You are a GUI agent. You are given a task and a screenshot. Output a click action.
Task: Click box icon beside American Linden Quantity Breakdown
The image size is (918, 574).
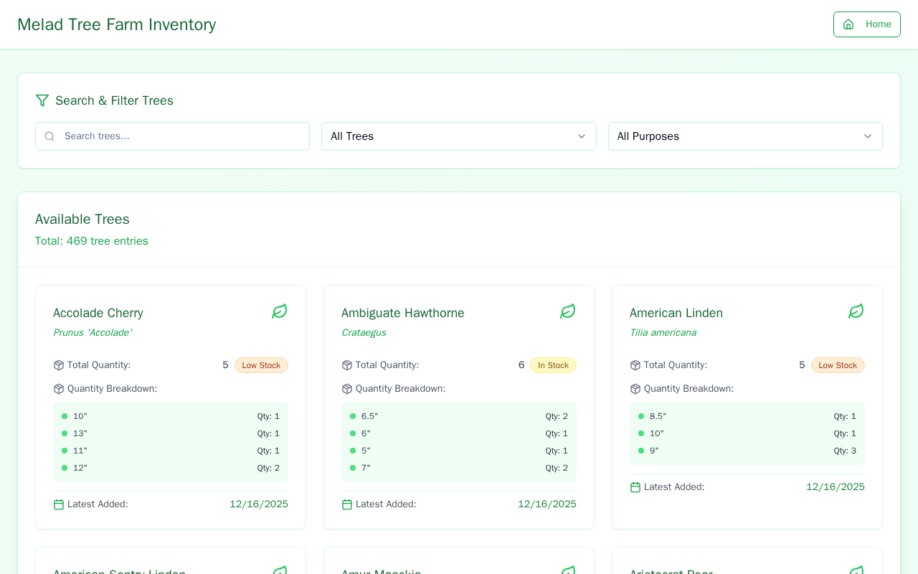tap(635, 389)
